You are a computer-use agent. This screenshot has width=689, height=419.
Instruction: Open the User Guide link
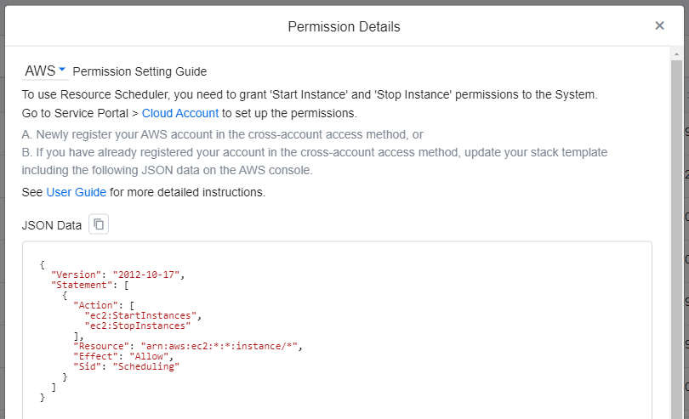tap(77, 192)
